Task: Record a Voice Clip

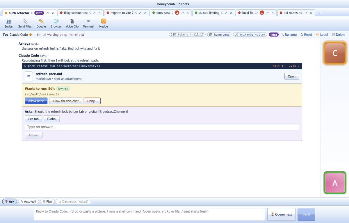Action: tap(72, 23)
